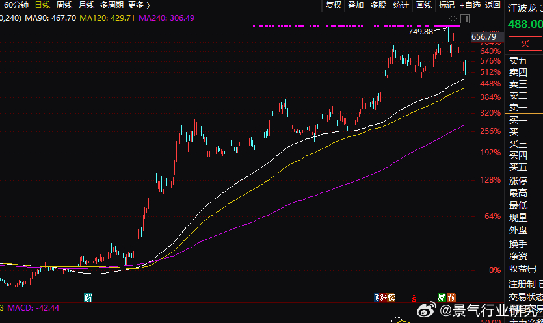Click the teal 解 event marker

point(88,298)
